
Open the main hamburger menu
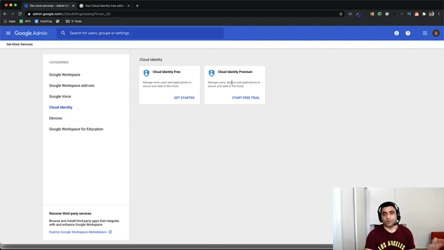8,33
